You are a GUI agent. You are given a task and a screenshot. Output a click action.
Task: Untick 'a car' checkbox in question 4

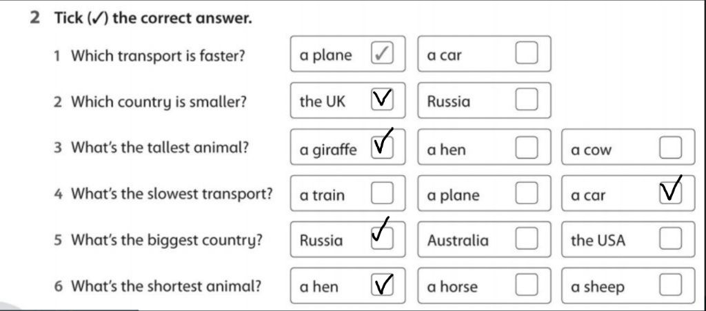[671, 194]
